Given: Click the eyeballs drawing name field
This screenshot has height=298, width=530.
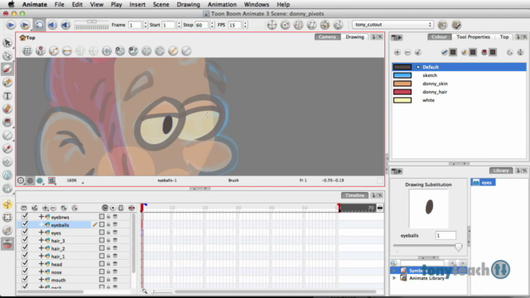Looking at the screenshot, I should tap(446, 235).
